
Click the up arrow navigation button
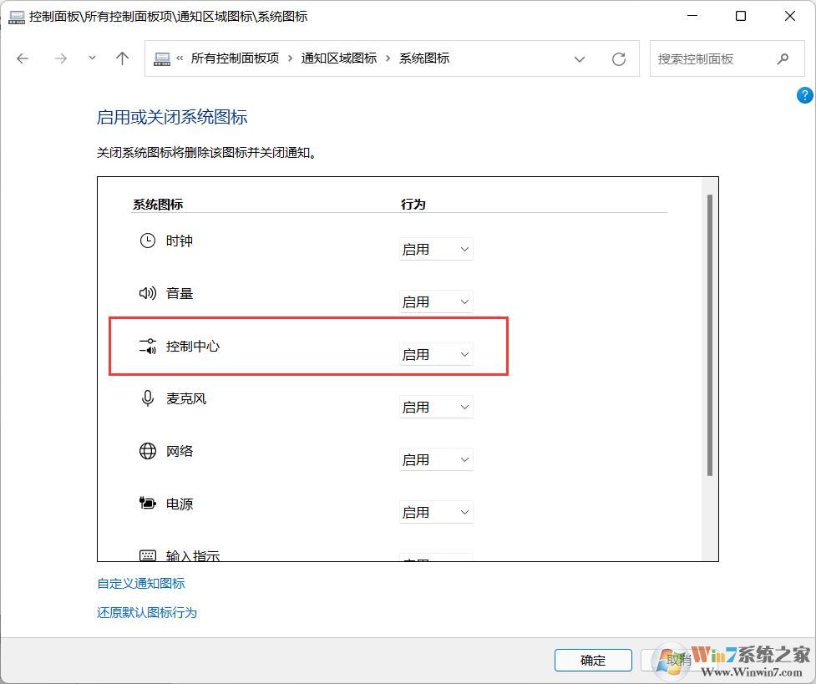point(122,58)
